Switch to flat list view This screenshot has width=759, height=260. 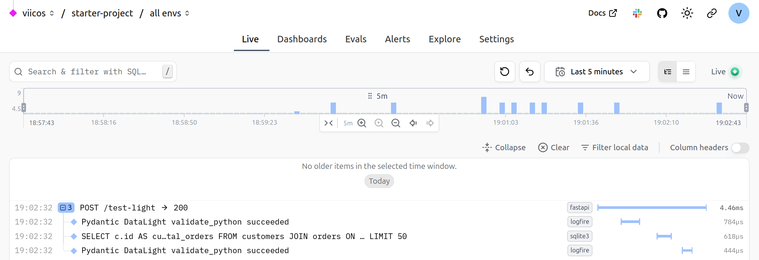coord(686,72)
